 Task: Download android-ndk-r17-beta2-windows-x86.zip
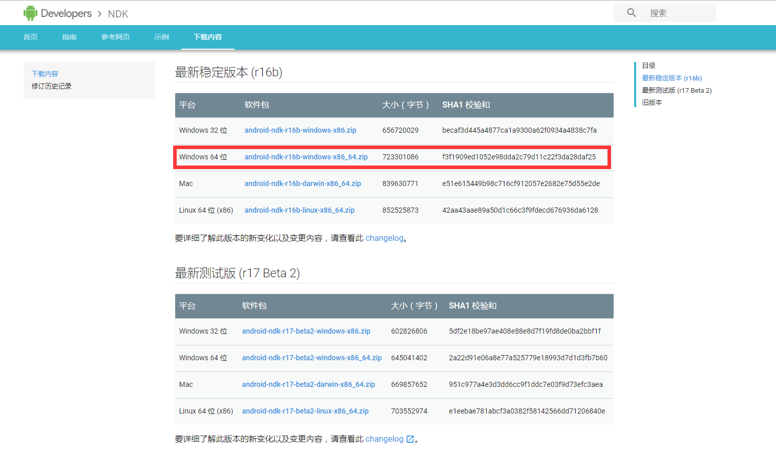306,331
